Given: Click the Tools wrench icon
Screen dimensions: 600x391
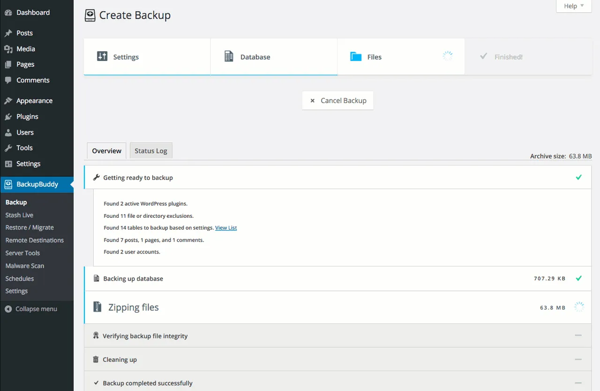Looking at the screenshot, I should coord(8,148).
